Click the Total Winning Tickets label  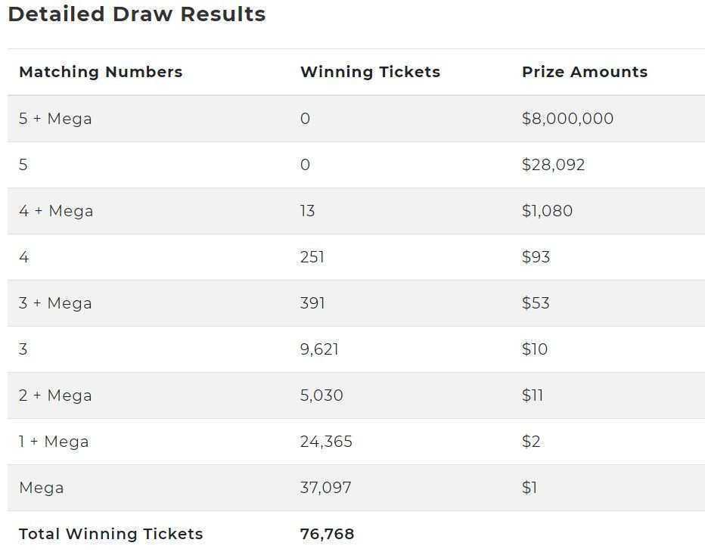111,534
